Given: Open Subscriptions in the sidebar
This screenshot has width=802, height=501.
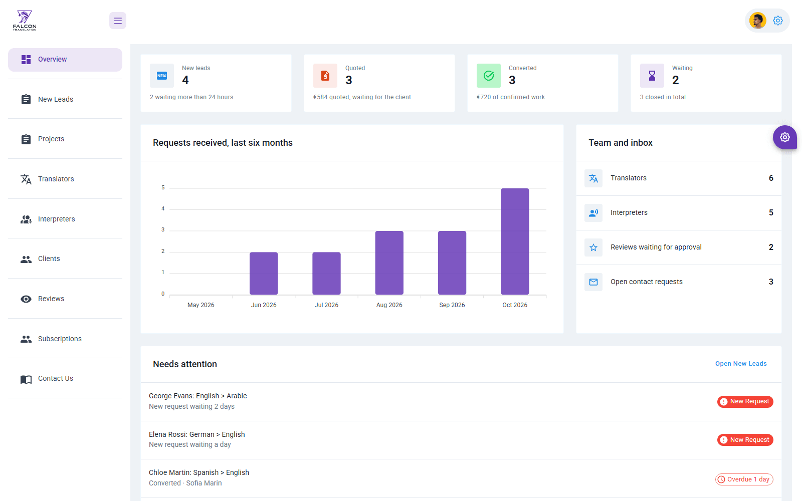Looking at the screenshot, I should point(65,339).
